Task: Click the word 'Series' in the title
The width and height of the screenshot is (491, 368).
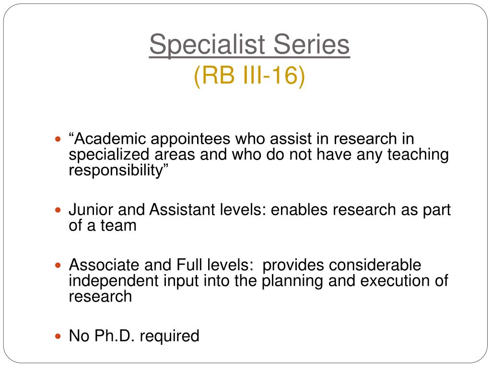Action: (312, 44)
